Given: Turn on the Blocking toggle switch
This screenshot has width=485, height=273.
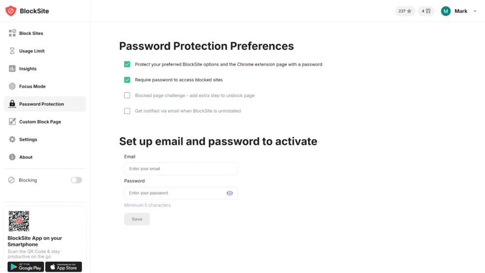Looking at the screenshot, I should coord(76,180).
